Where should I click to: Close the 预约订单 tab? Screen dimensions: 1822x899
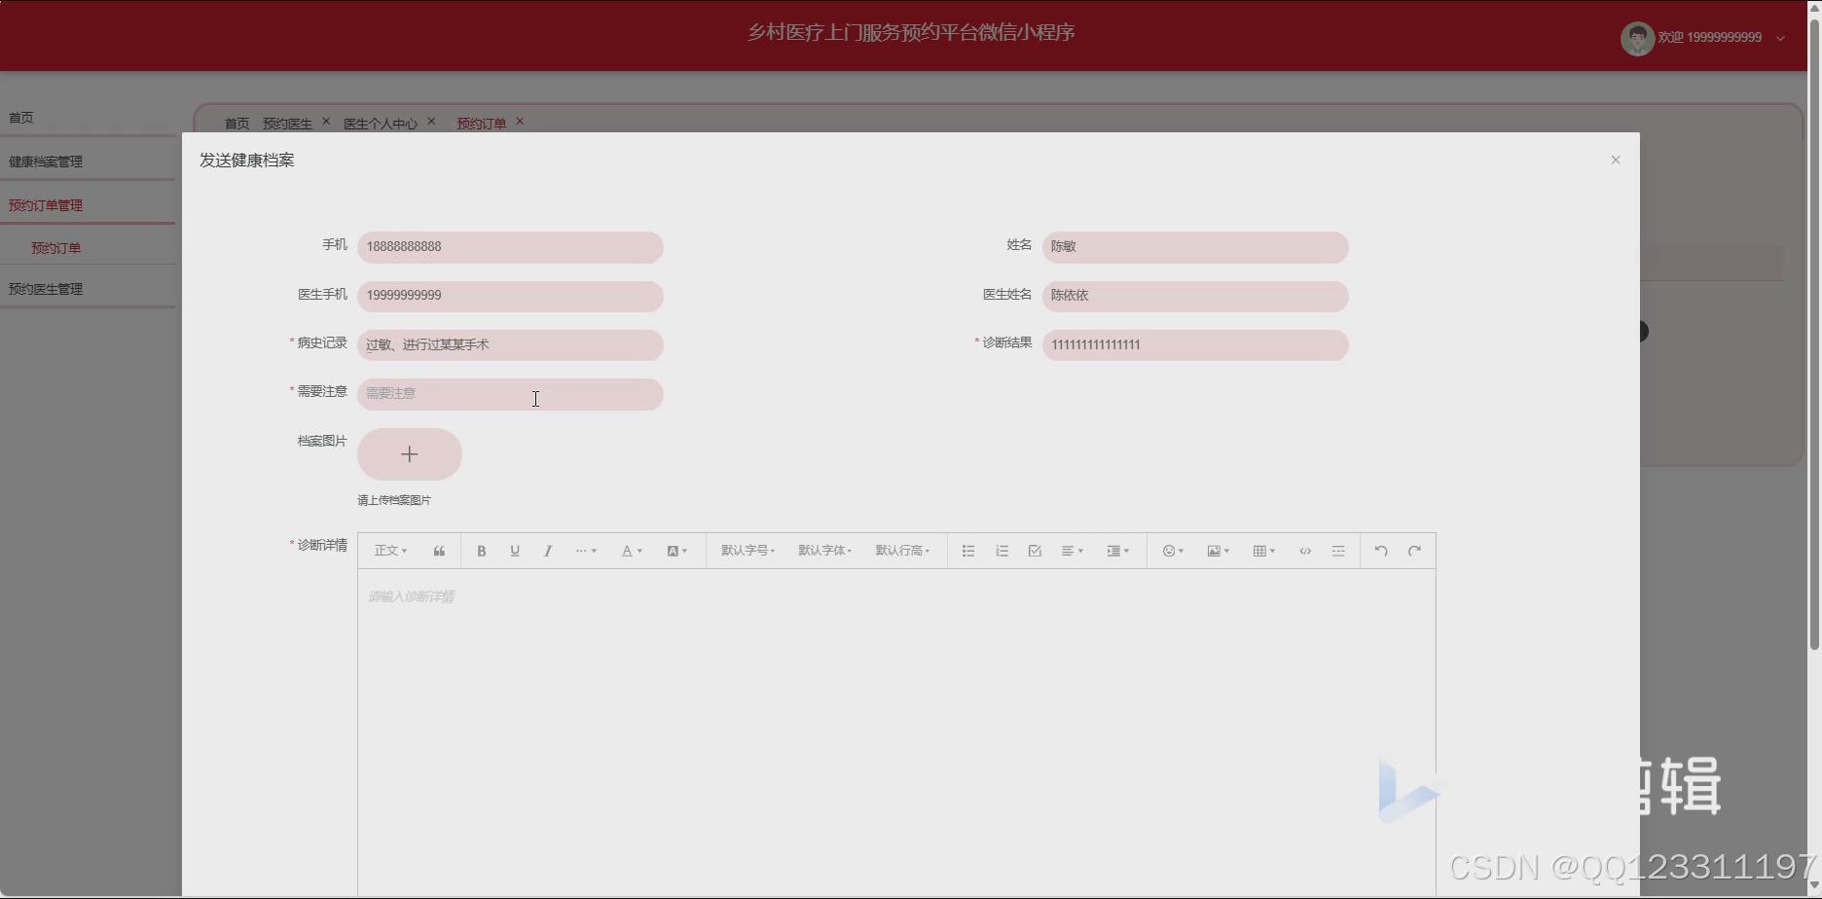point(520,122)
